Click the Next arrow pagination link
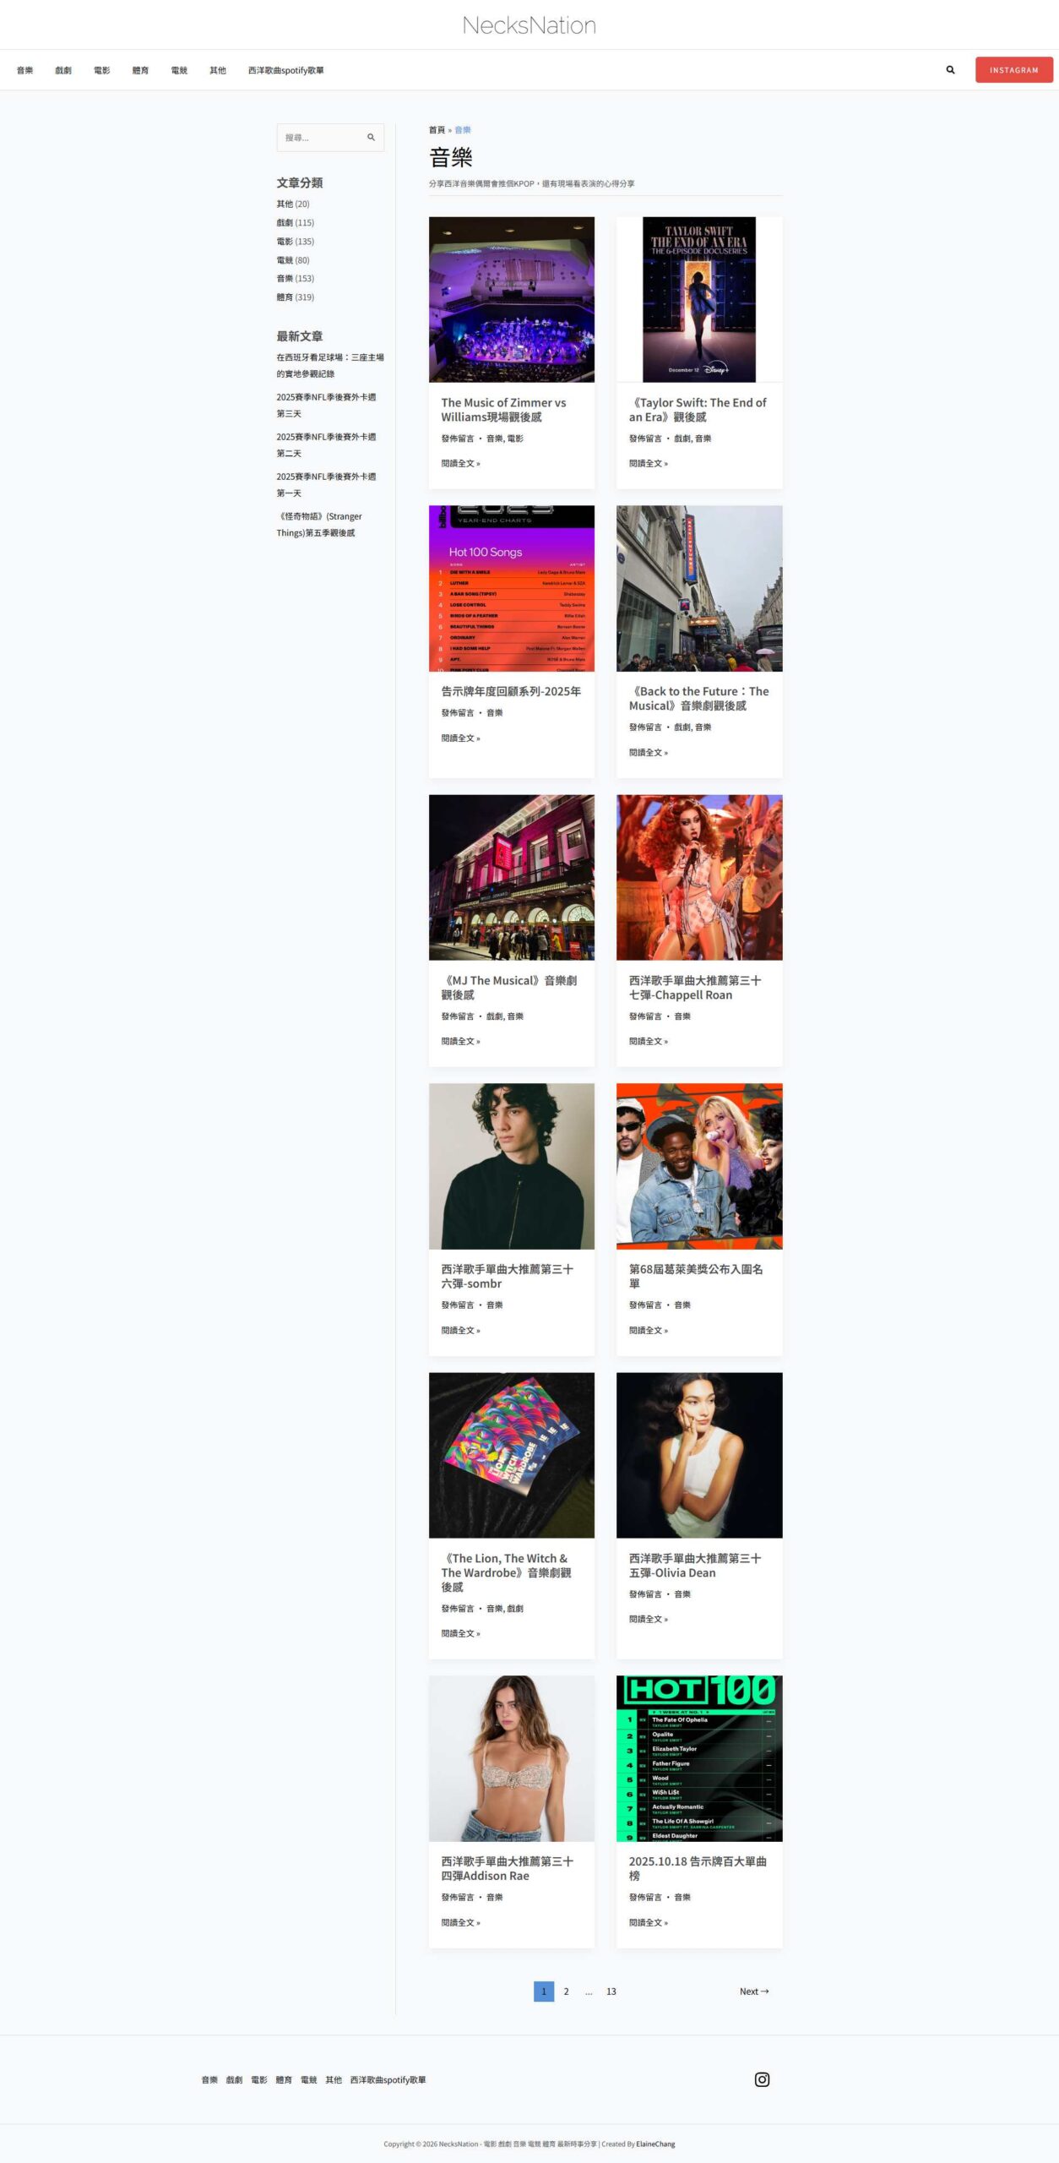This screenshot has width=1059, height=2163. tap(754, 1991)
